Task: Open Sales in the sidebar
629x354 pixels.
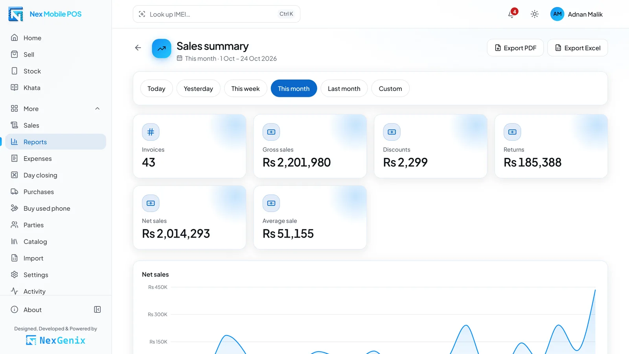Action: point(56,125)
